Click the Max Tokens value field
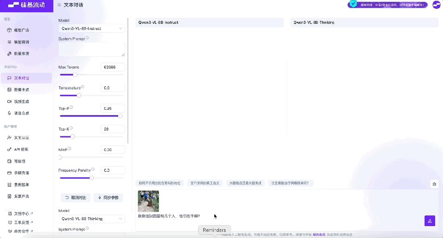 (x=113, y=67)
